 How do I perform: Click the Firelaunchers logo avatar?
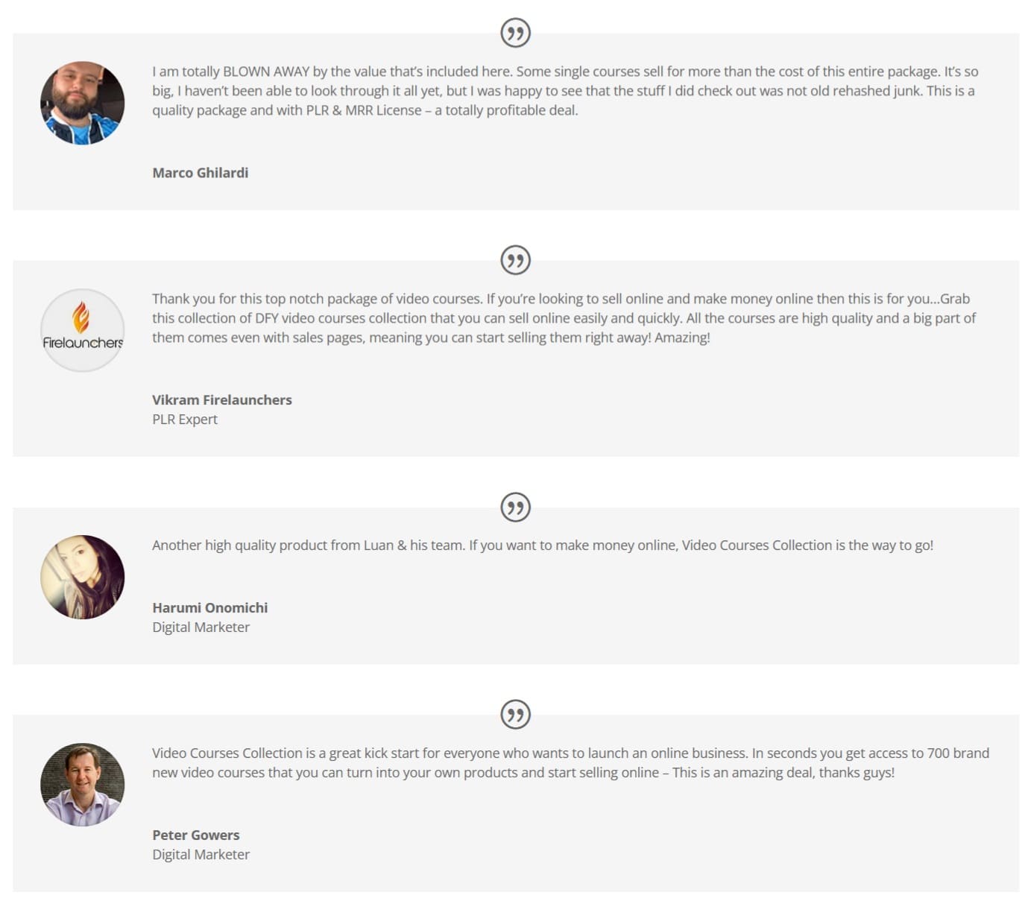[x=83, y=330]
